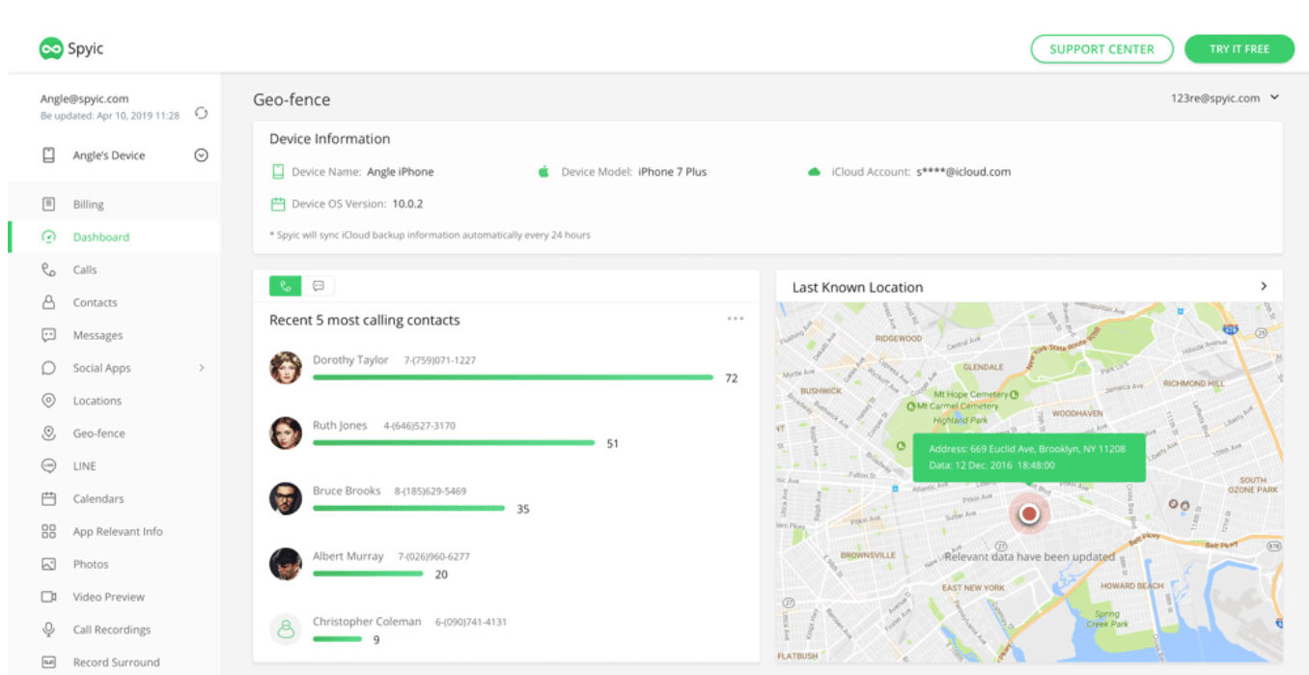Click the Calendars icon in sidebar

tap(48, 498)
